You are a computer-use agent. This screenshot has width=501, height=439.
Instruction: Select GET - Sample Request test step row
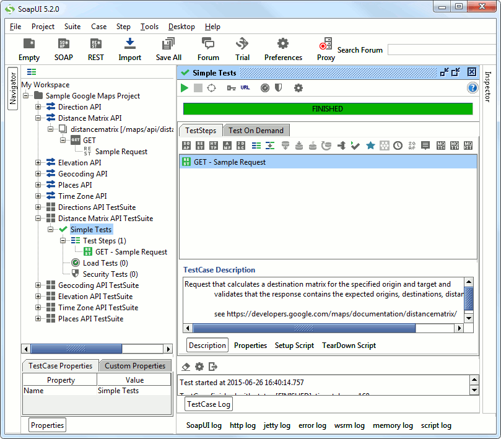(x=328, y=162)
